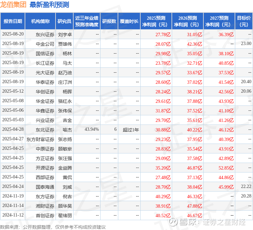Click 2027预测净利润 column header
The image size is (253, 230).
(x=219, y=21)
